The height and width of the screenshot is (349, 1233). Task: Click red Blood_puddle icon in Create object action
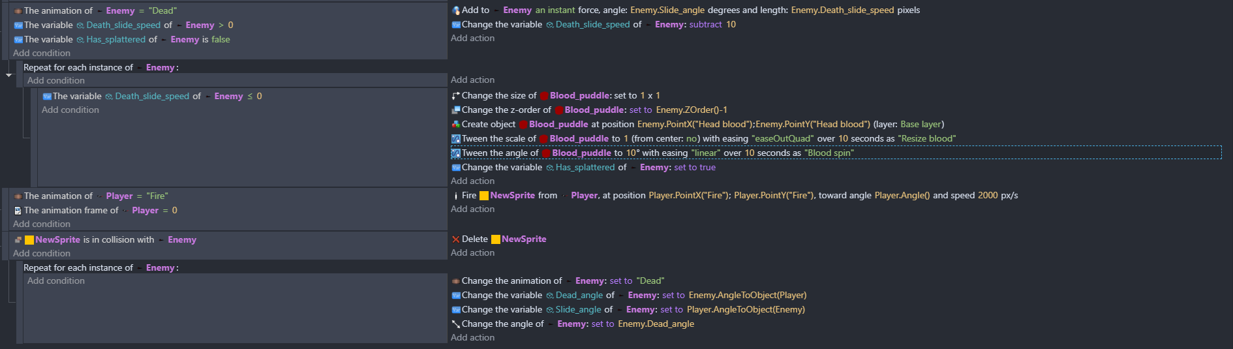pos(523,125)
